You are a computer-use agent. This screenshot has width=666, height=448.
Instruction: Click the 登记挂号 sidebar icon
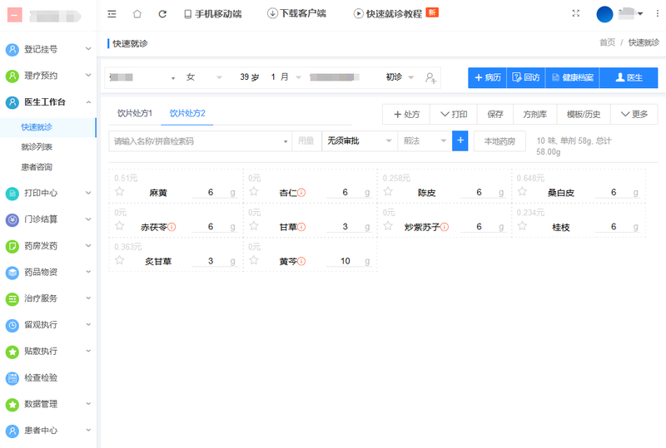(x=12, y=50)
